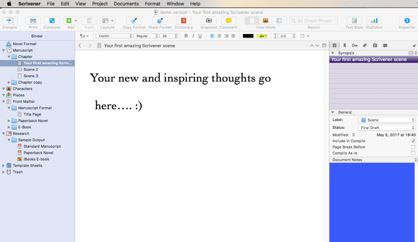Viewport: 418px width, 242px height.
Task: Open the Project menu
Action: (100, 4)
